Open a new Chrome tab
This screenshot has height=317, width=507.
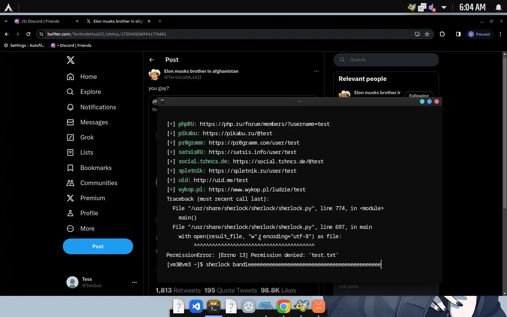[x=160, y=21]
